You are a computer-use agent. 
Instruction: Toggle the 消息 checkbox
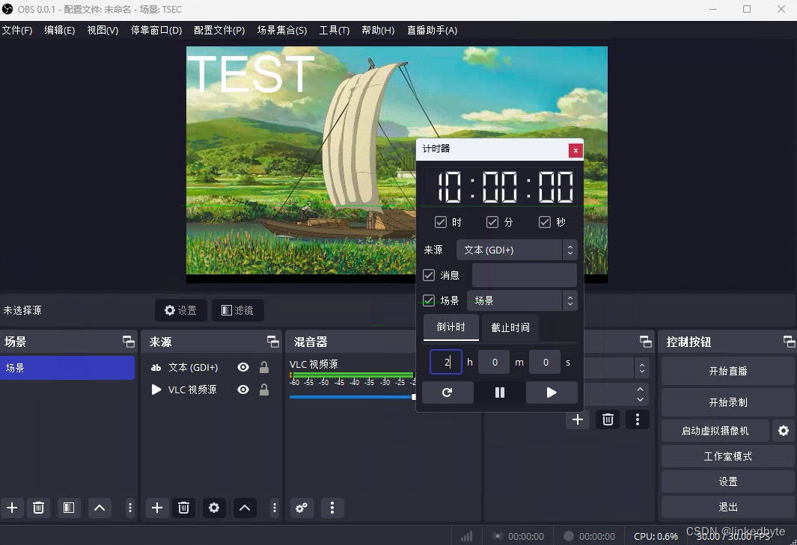click(429, 275)
